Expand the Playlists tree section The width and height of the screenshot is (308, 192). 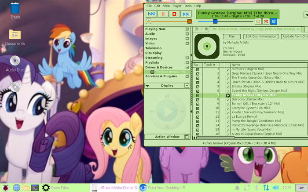(x=187, y=62)
